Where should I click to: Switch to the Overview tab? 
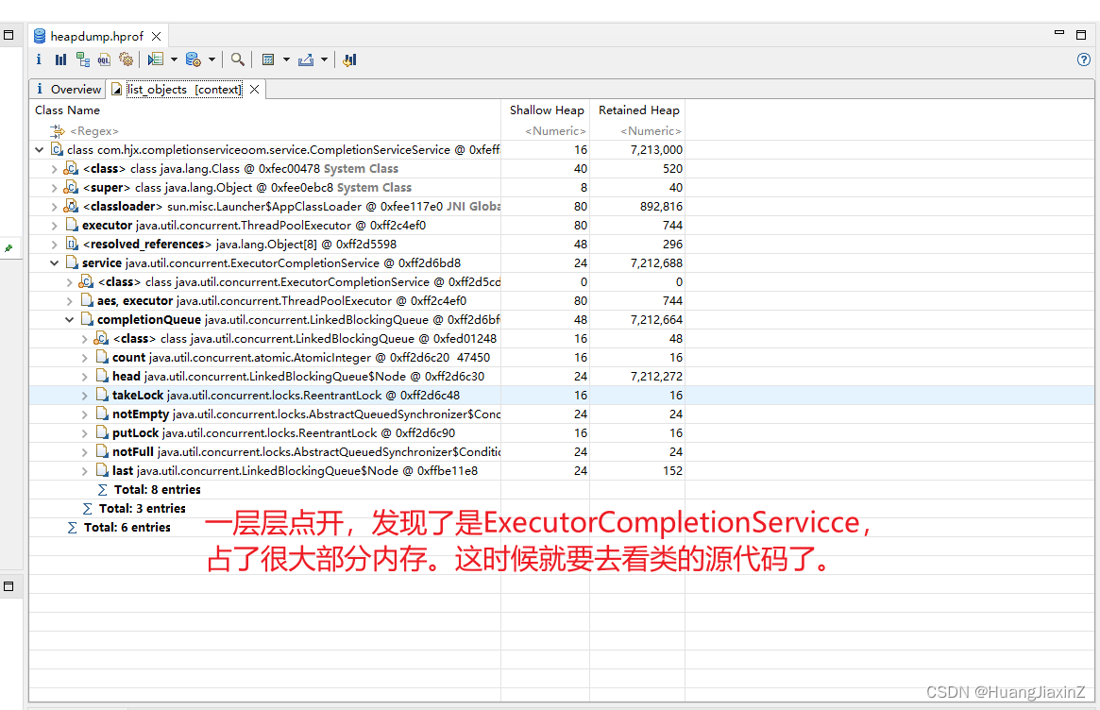point(68,89)
